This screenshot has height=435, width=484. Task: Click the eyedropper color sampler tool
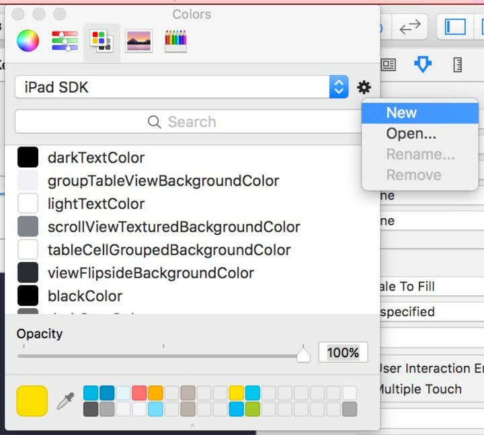tap(65, 401)
